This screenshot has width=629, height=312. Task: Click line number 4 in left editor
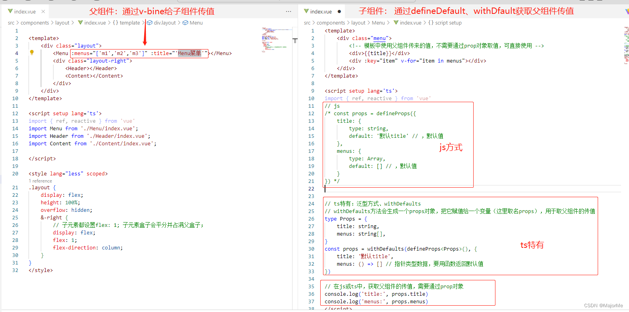[x=17, y=53]
